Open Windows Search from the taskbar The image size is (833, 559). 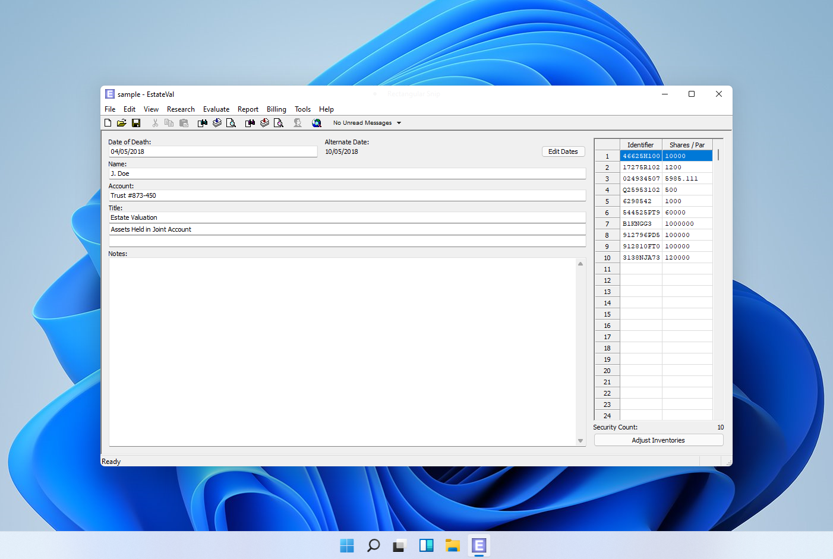tap(373, 545)
